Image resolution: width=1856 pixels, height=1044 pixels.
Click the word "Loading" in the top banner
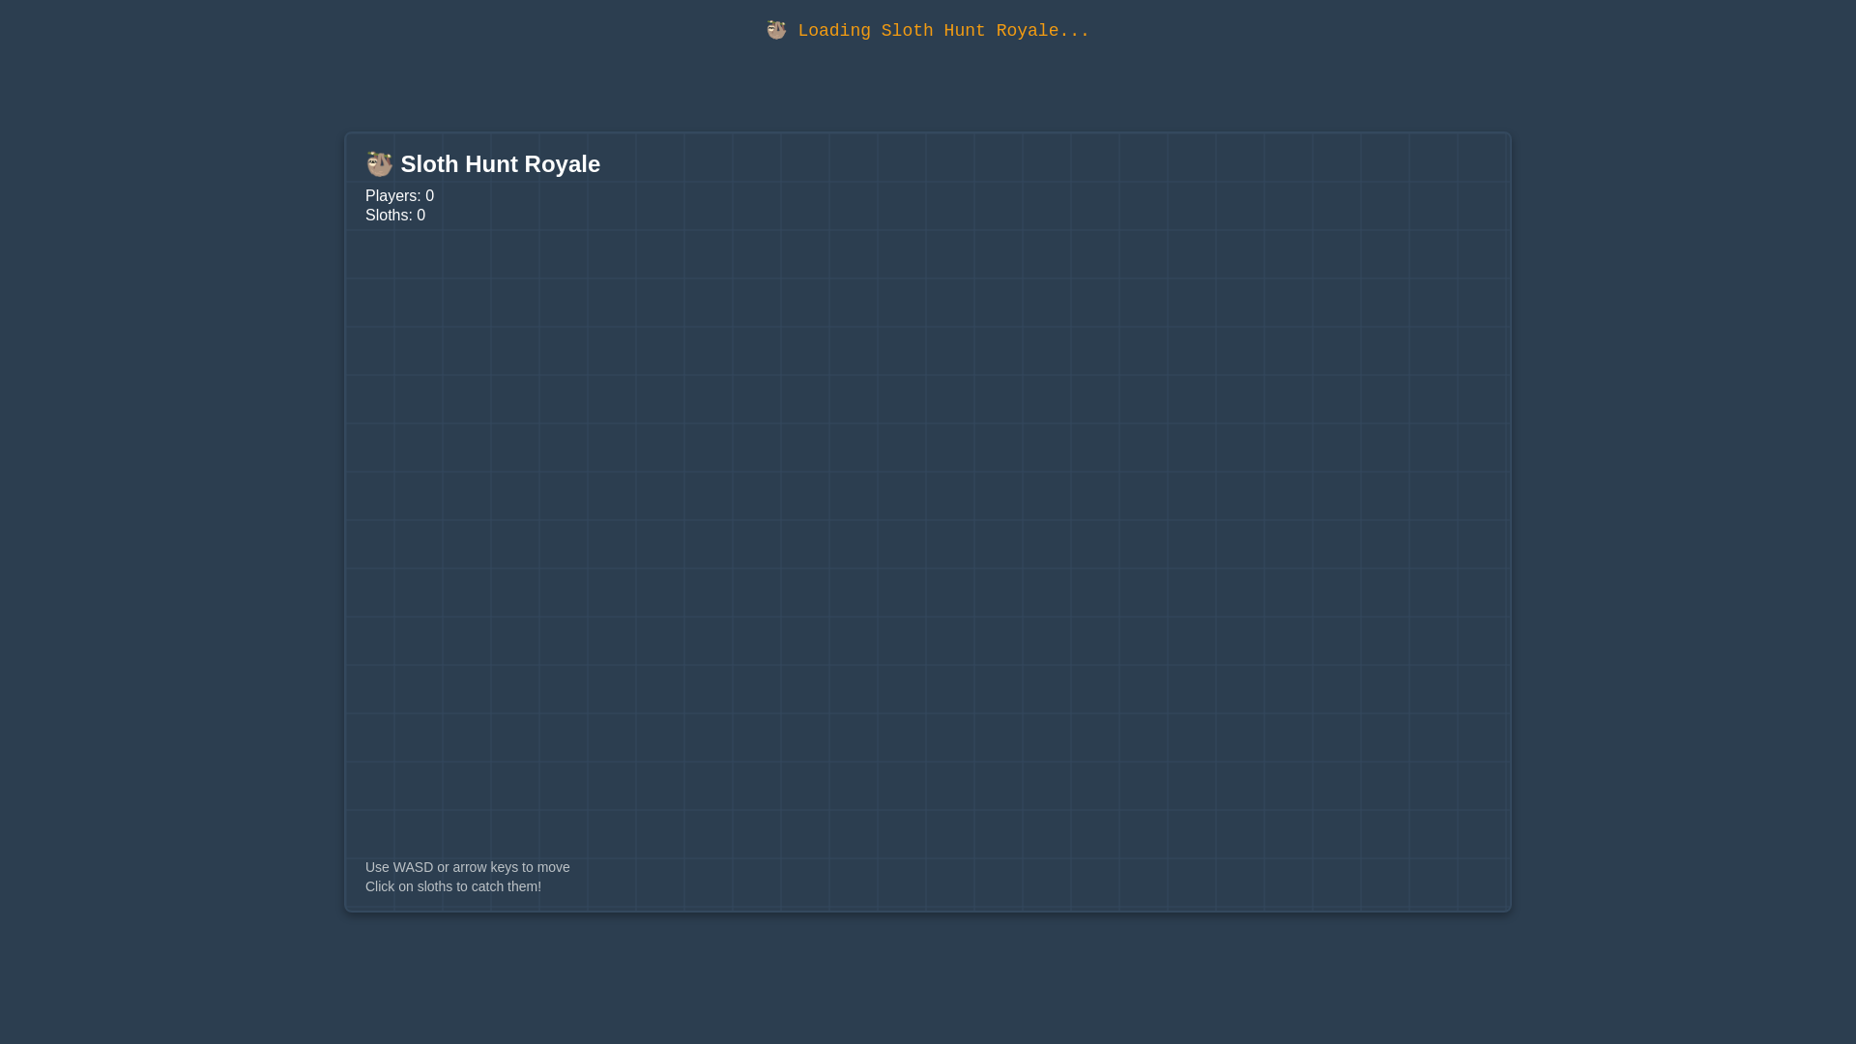pyautogui.click(x=833, y=31)
